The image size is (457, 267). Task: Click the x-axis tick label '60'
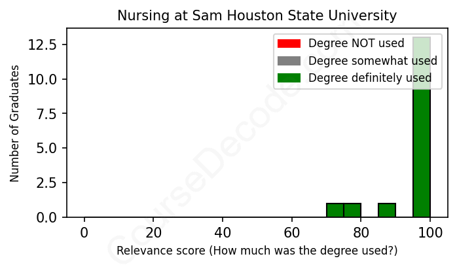pyautogui.click(x=292, y=232)
